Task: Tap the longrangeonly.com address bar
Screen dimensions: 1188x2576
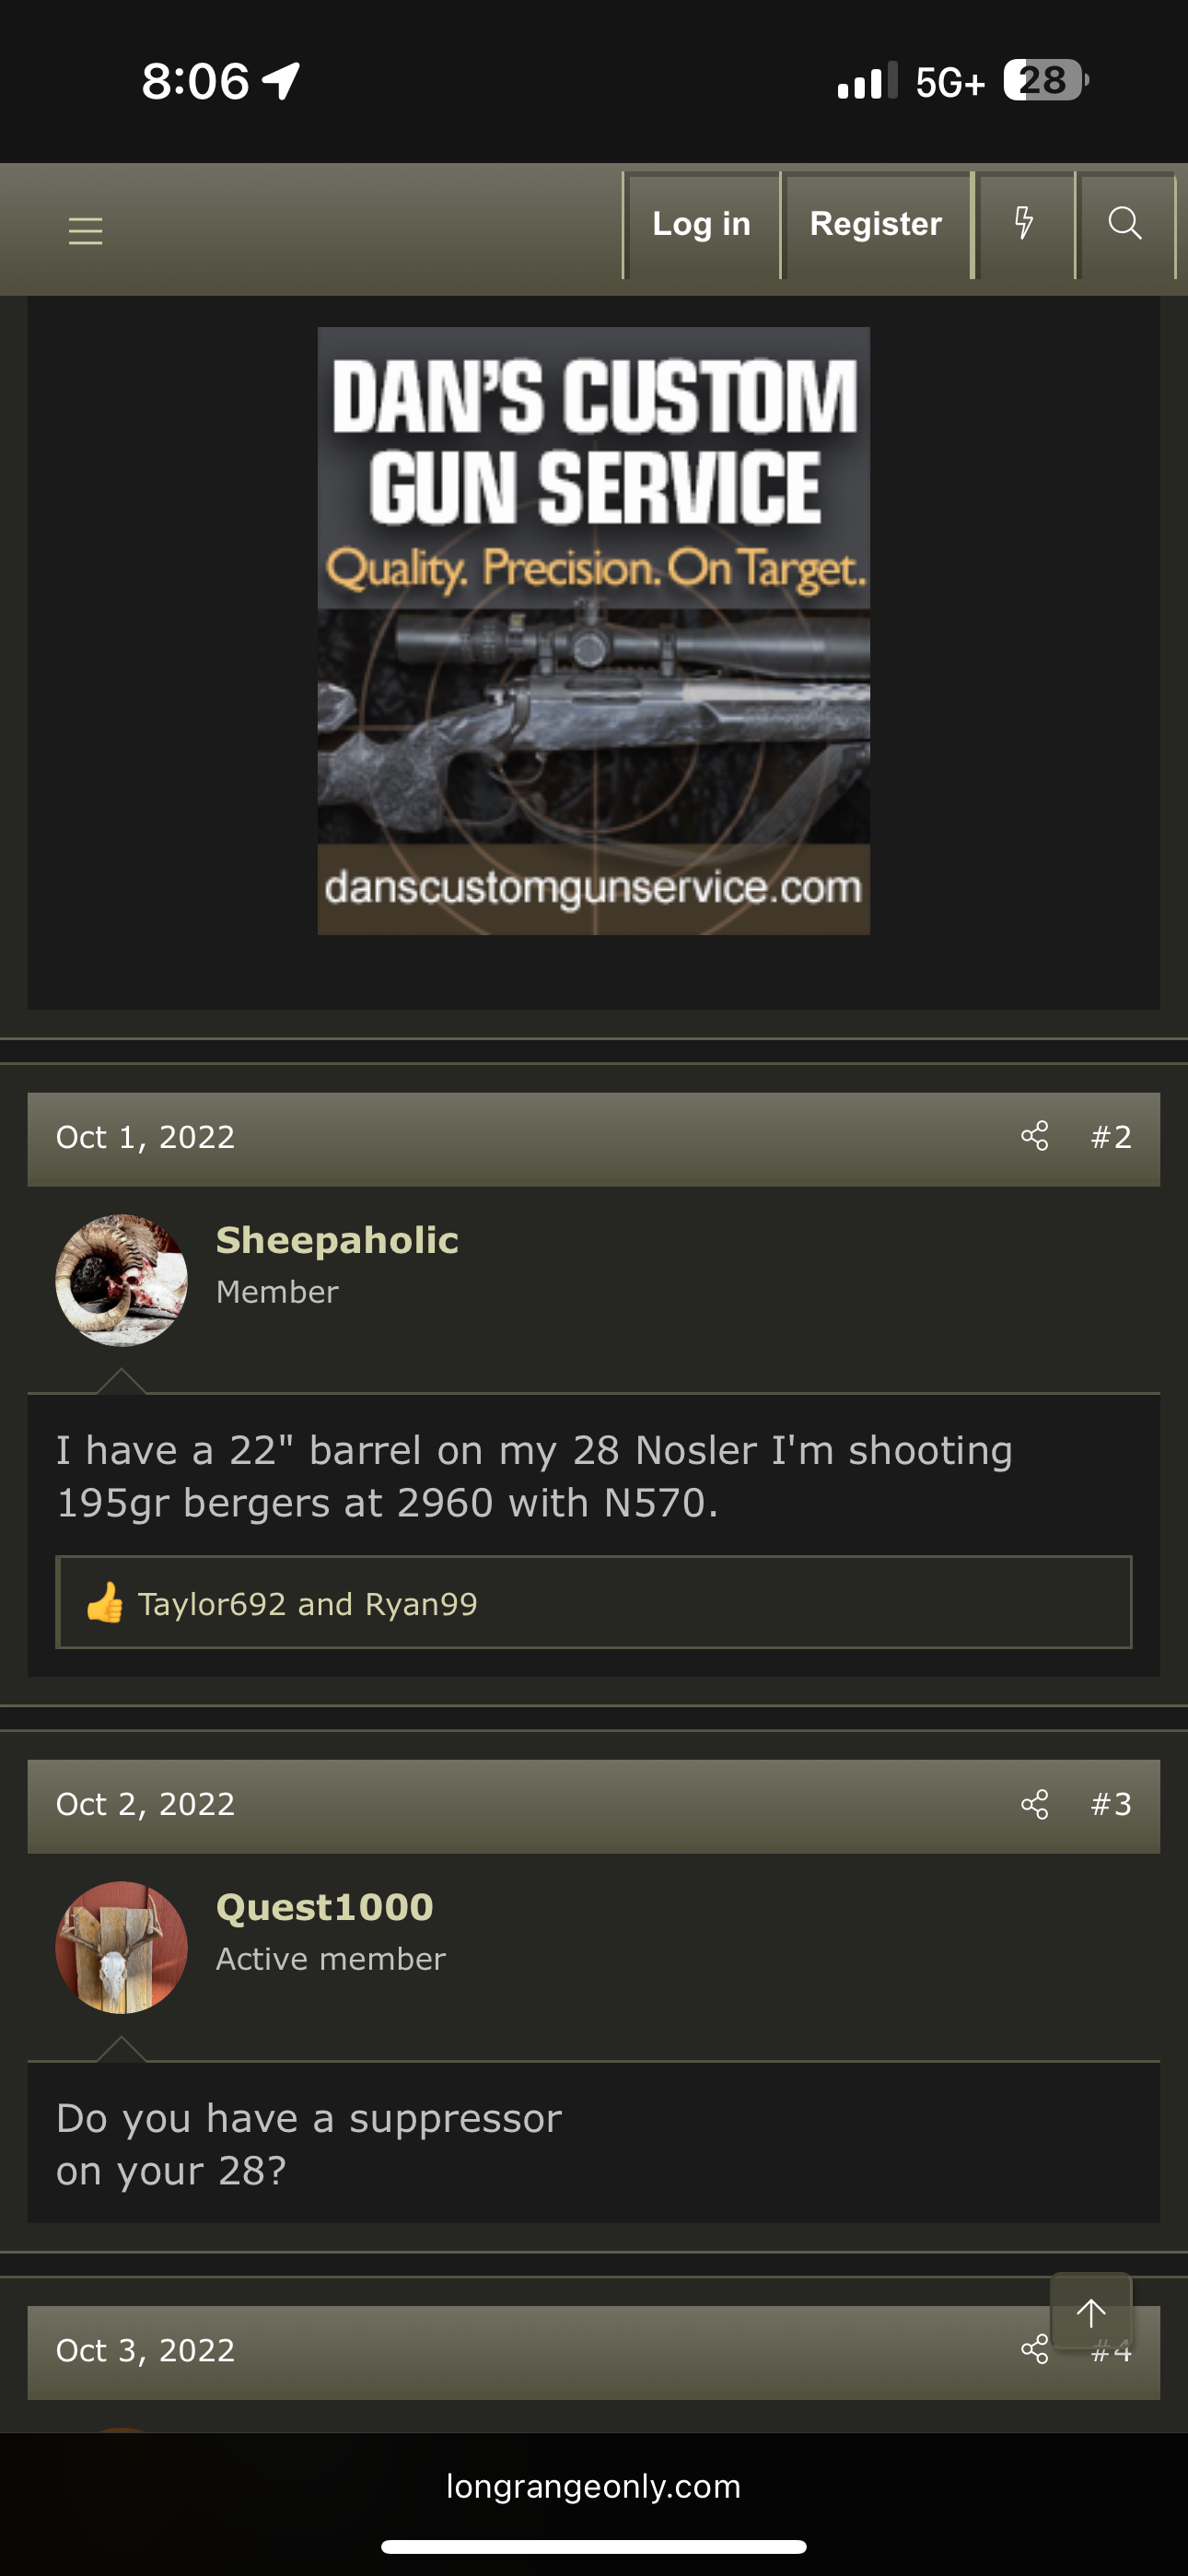Action: [594, 2487]
